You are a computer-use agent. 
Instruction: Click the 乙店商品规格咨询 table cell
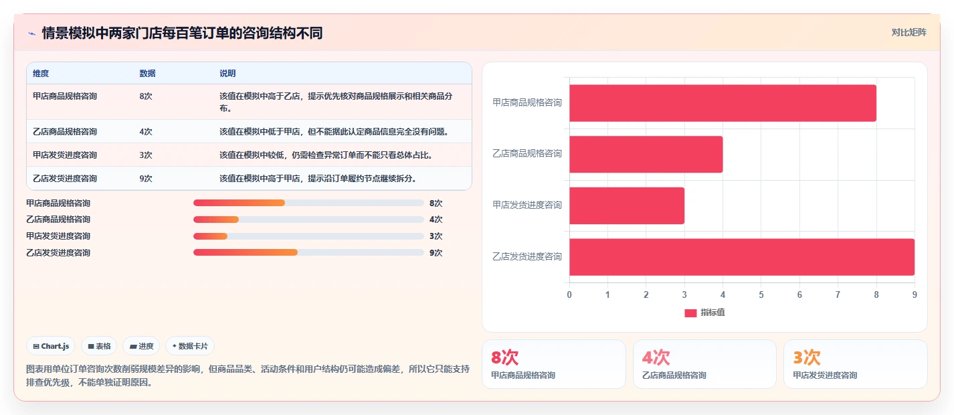click(x=65, y=132)
